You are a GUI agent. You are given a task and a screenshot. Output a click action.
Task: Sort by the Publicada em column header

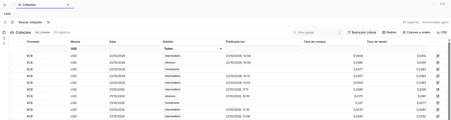point(235,42)
